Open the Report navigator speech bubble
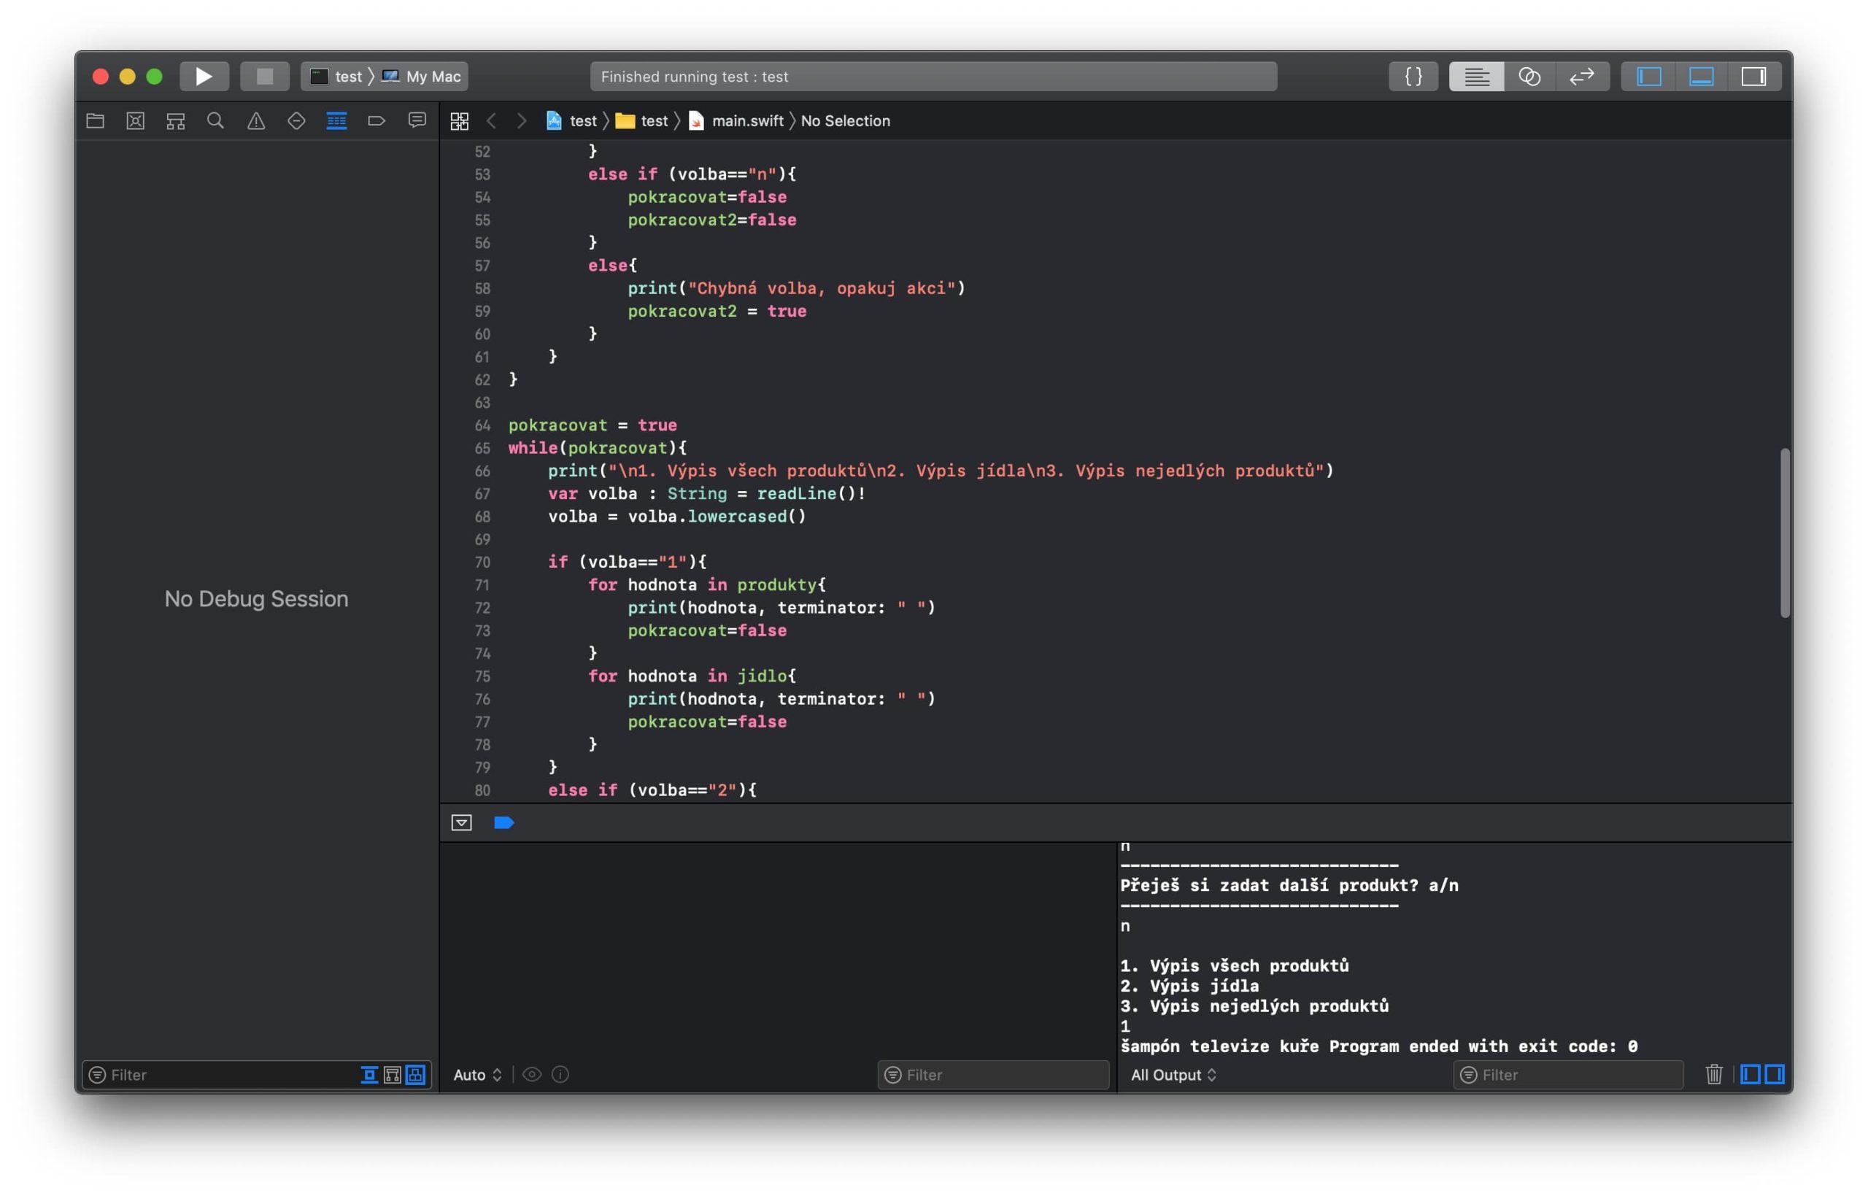The height and width of the screenshot is (1193, 1868). tap(417, 120)
